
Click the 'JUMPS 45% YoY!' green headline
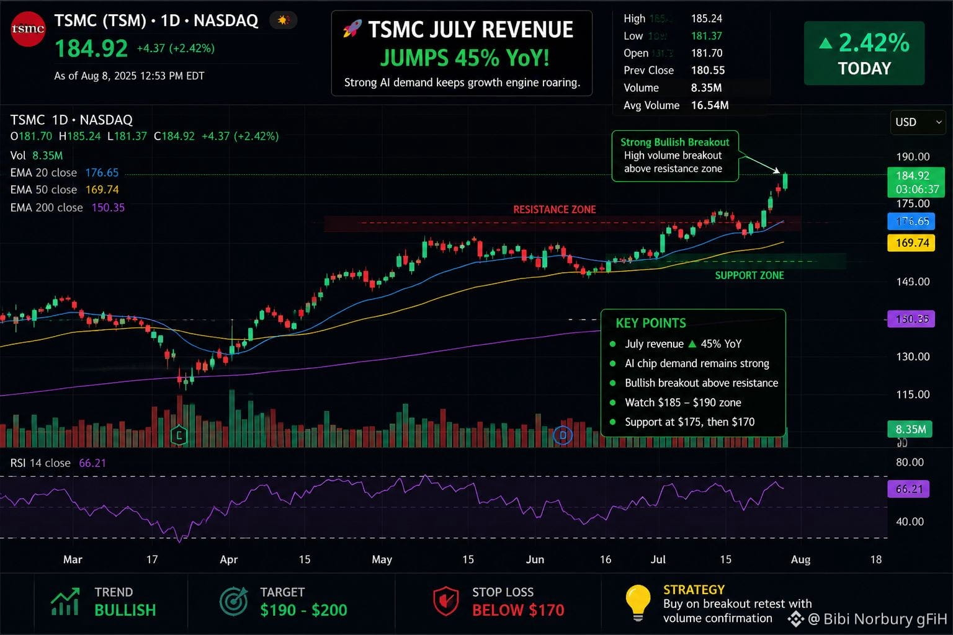[464, 58]
